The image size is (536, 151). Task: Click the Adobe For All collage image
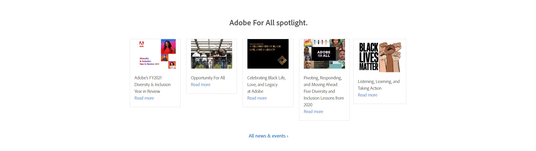(x=324, y=54)
